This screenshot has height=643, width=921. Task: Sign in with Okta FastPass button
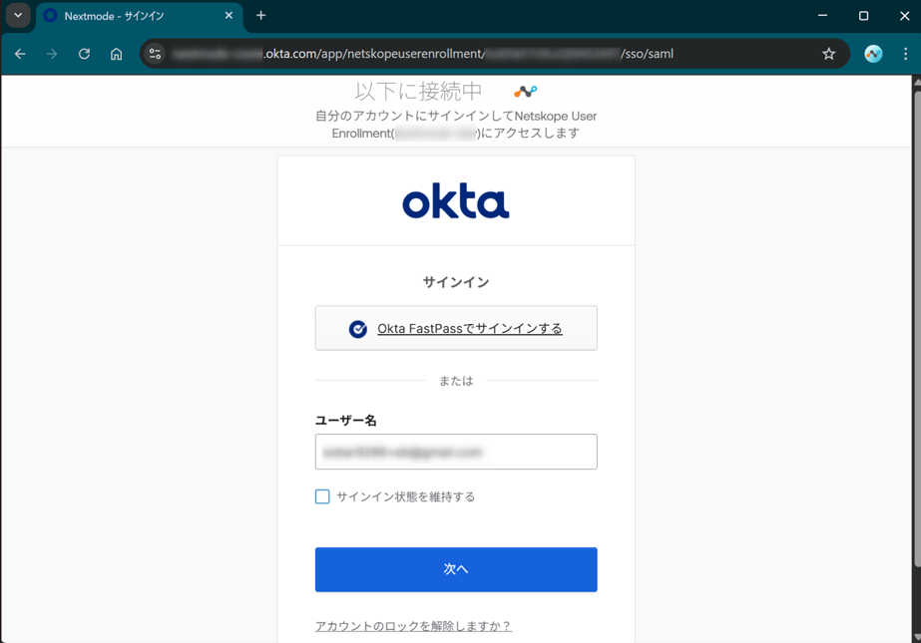tap(456, 328)
